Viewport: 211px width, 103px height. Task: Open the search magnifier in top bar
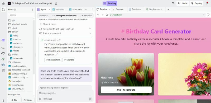coord(173,3)
